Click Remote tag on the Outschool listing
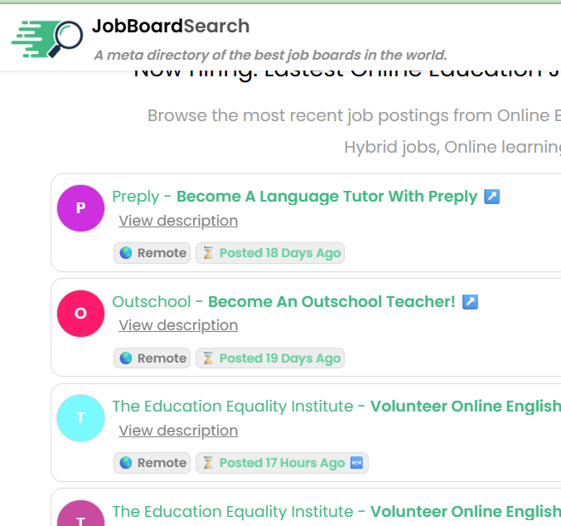Screen dimensions: 561x526 [x=152, y=358]
